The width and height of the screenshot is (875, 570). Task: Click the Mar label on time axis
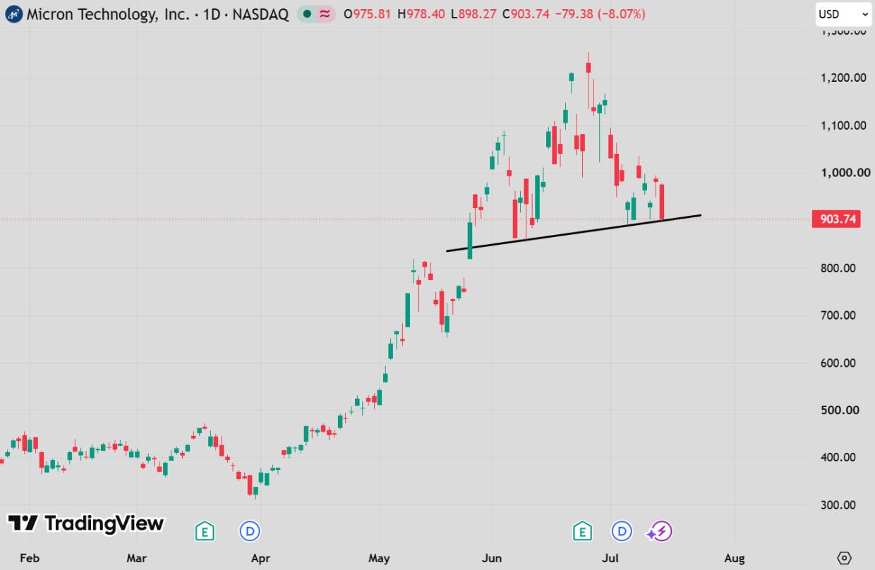(137, 558)
